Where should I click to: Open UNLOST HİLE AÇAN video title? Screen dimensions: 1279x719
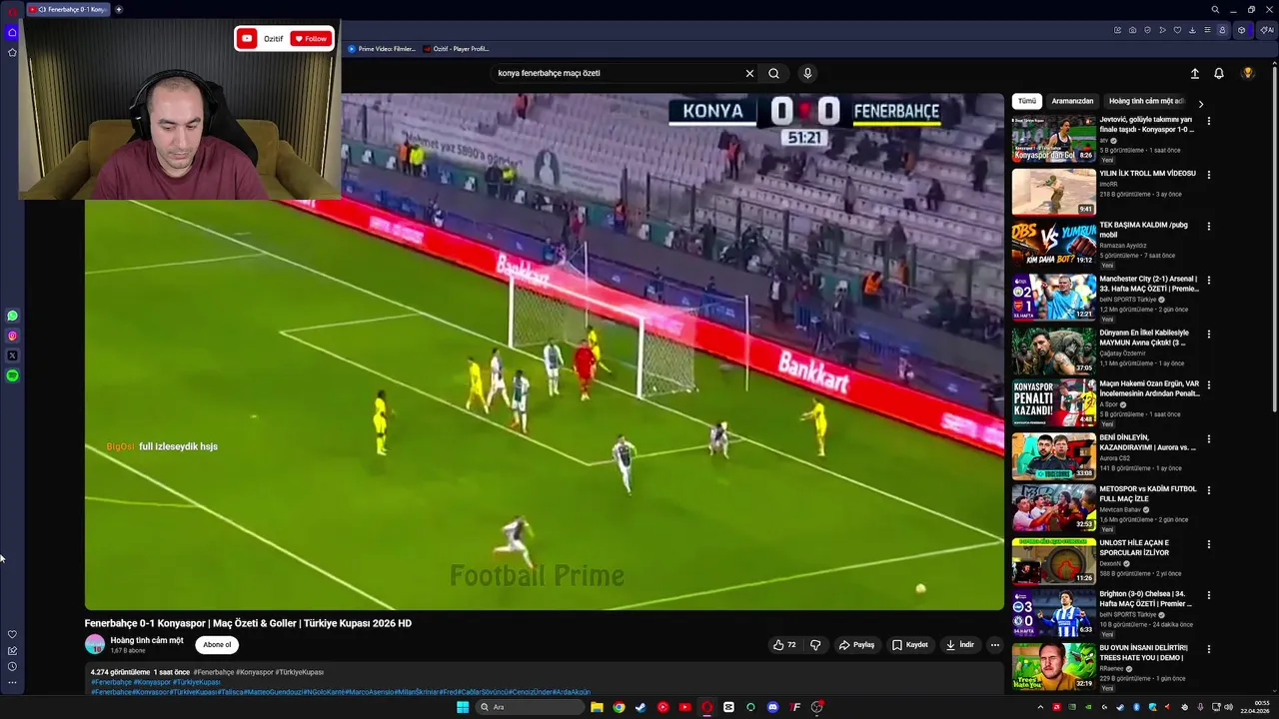pyautogui.click(x=1135, y=547)
